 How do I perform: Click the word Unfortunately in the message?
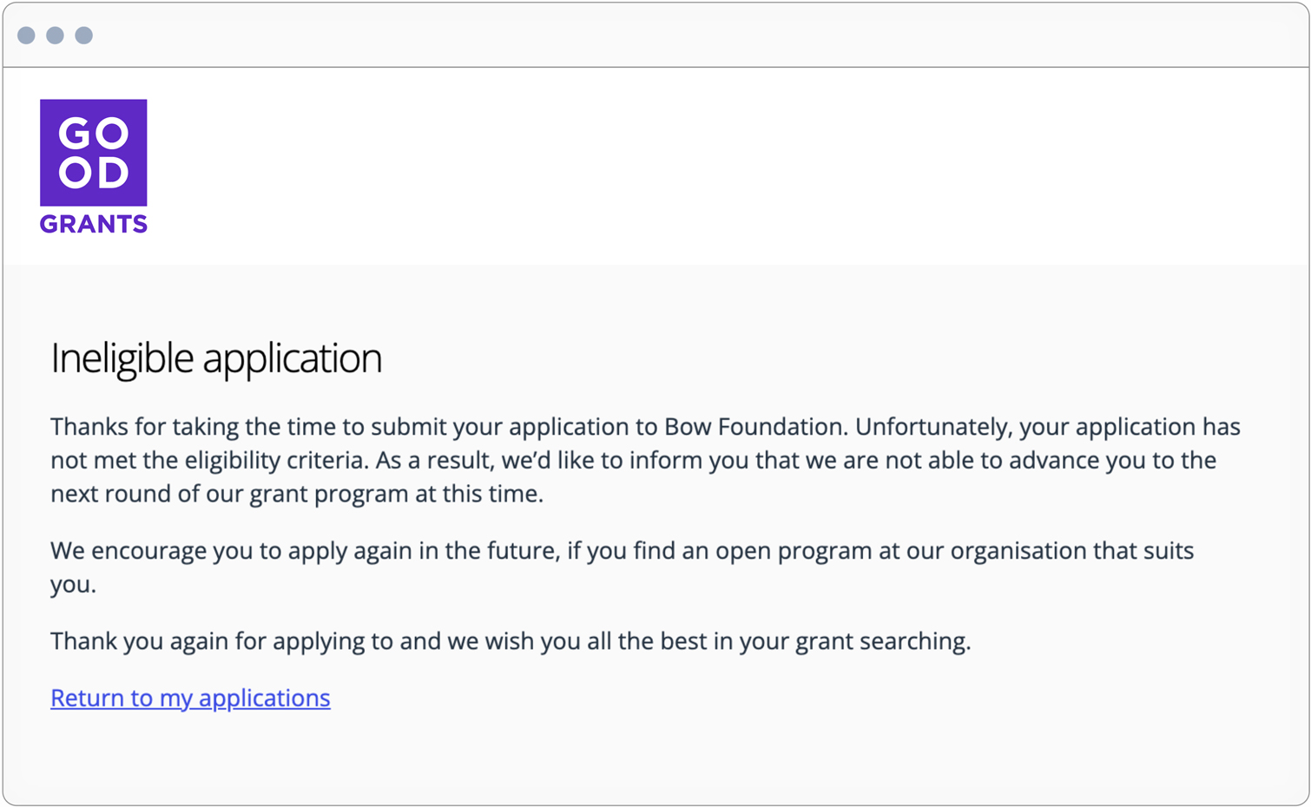[932, 427]
